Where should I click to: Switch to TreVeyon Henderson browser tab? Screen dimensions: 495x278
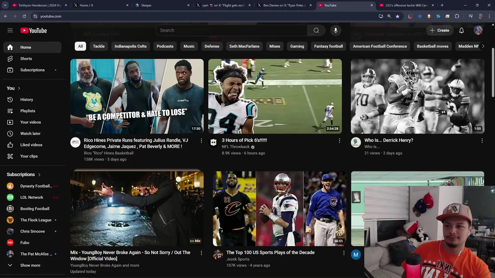tap(39, 5)
